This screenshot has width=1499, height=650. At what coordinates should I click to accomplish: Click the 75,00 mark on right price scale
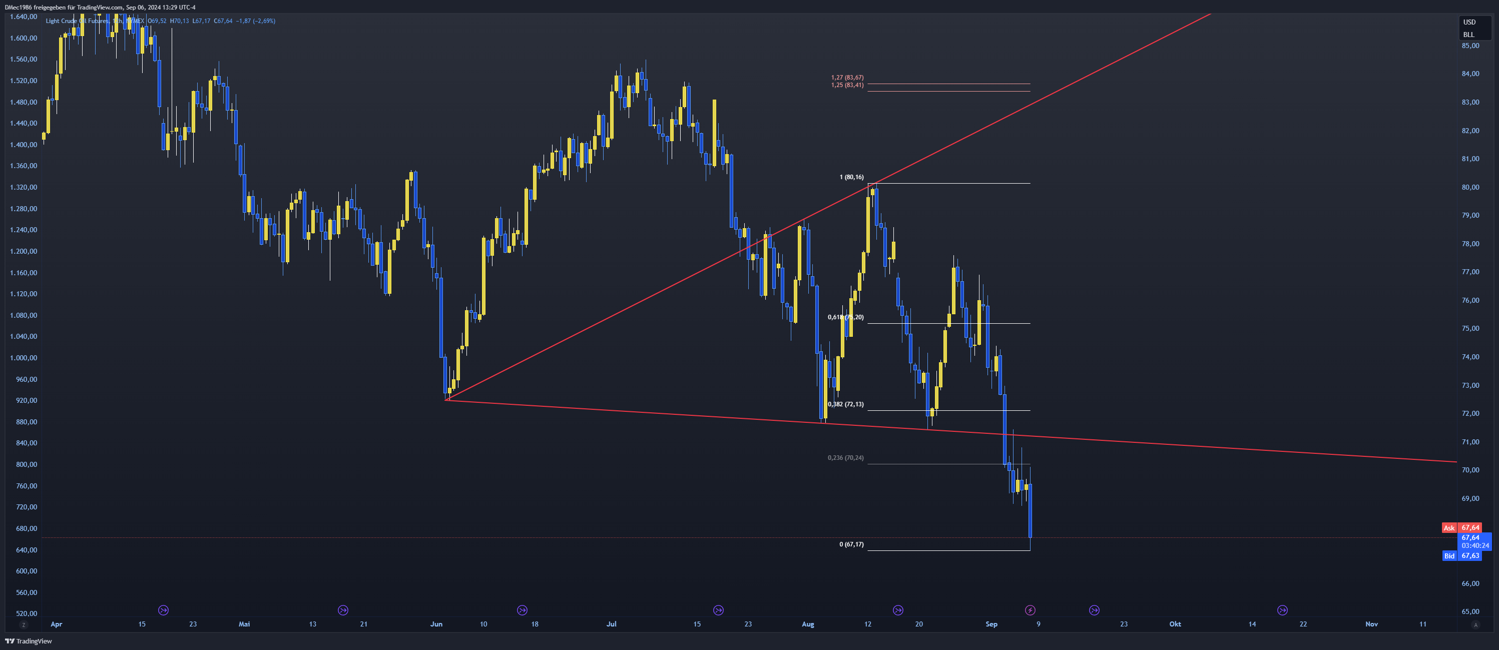(1470, 328)
